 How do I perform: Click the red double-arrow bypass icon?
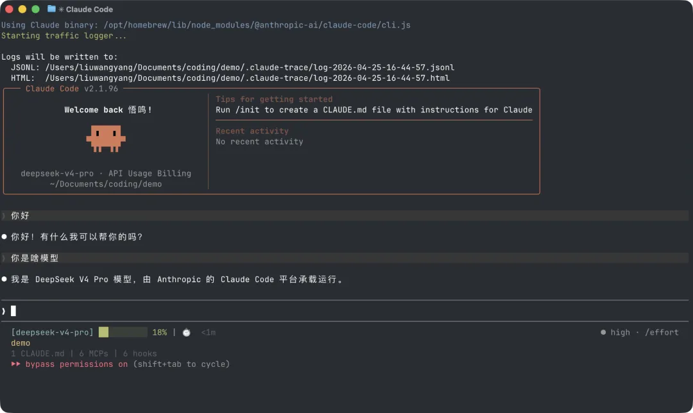pyautogui.click(x=15, y=364)
